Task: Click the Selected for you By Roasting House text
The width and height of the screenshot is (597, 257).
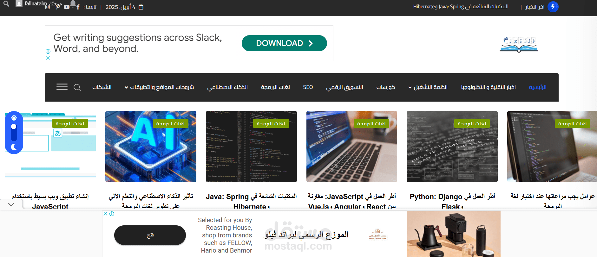Action: pos(225,235)
